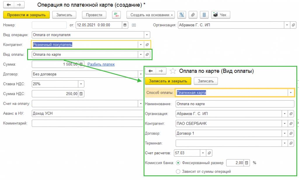Click the lines icon beside the date
The width and height of the screenshot is (299, 180).
[134, 25]
